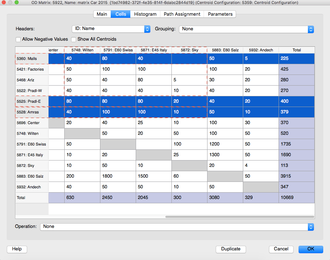Switch to the Main tab
330x260 pixels.
click(102, 14)
